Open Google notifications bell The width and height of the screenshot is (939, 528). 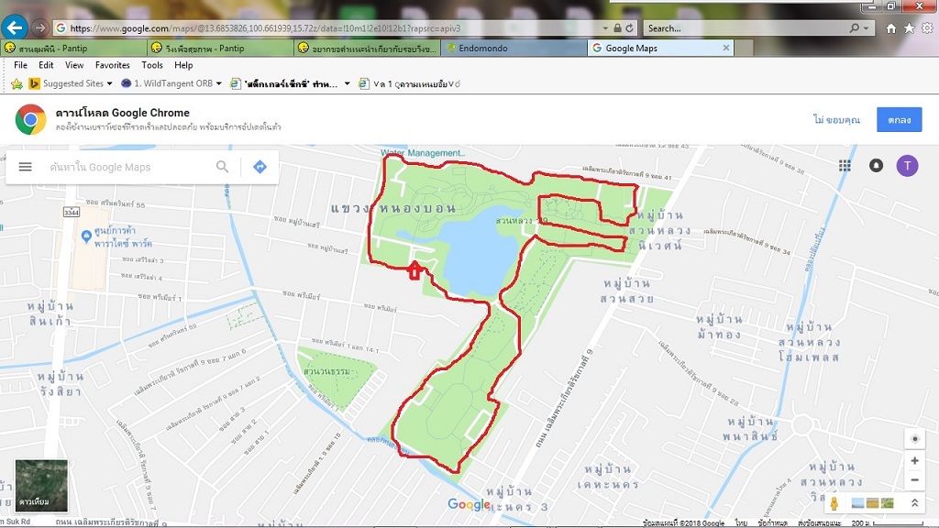[876, 165]
